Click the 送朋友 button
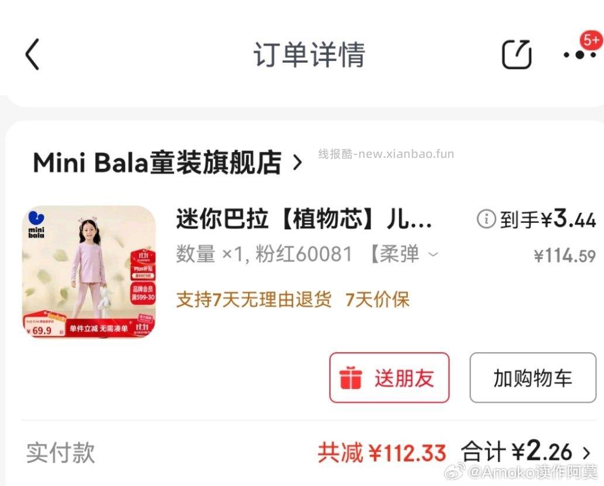Image resolution: width=604 pixels, height=486 pixels. click(389, 378)
